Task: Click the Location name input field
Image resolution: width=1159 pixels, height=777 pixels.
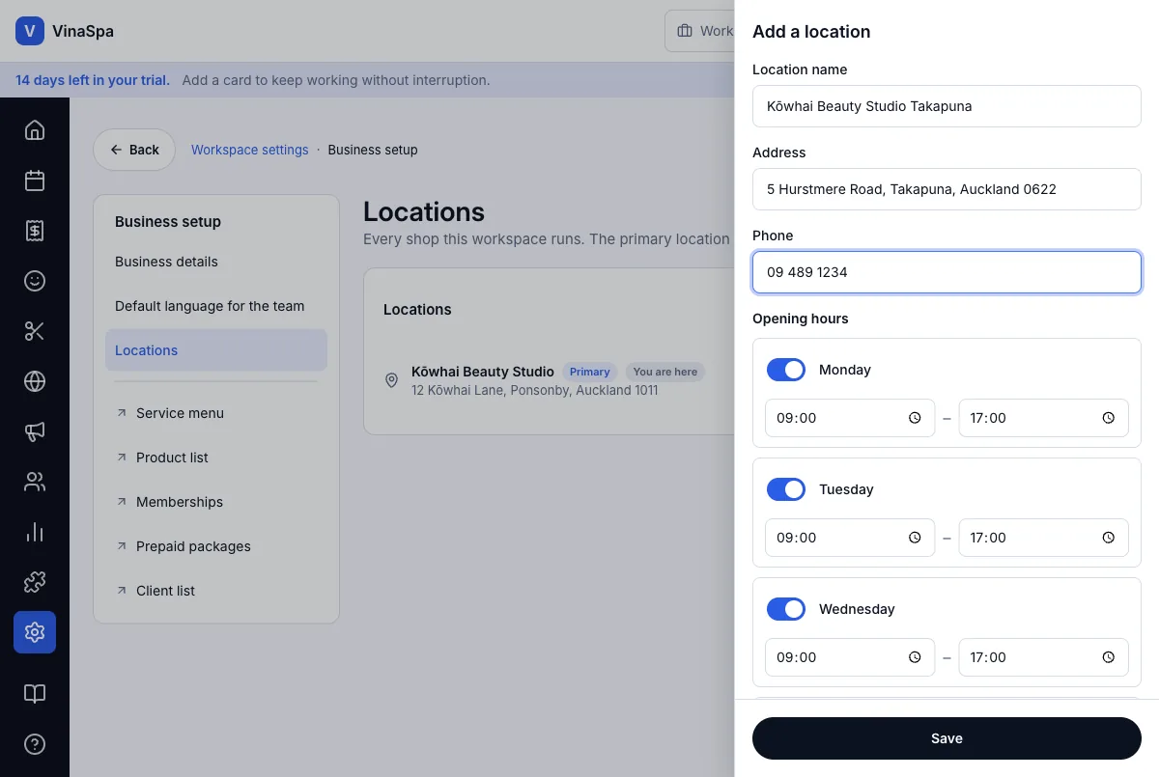Action: click(x=947, y=106)
